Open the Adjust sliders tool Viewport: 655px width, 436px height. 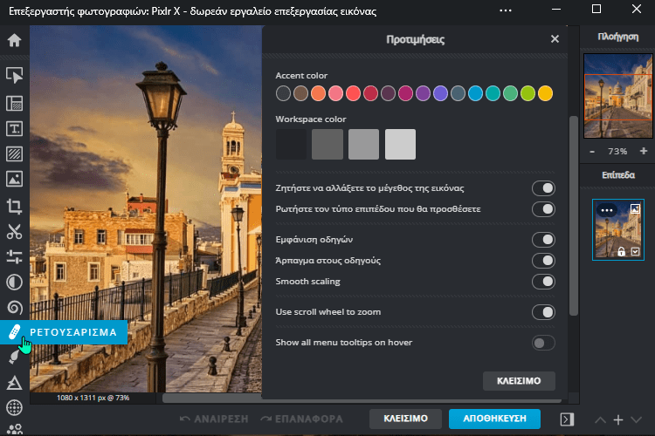click(14, 257)
